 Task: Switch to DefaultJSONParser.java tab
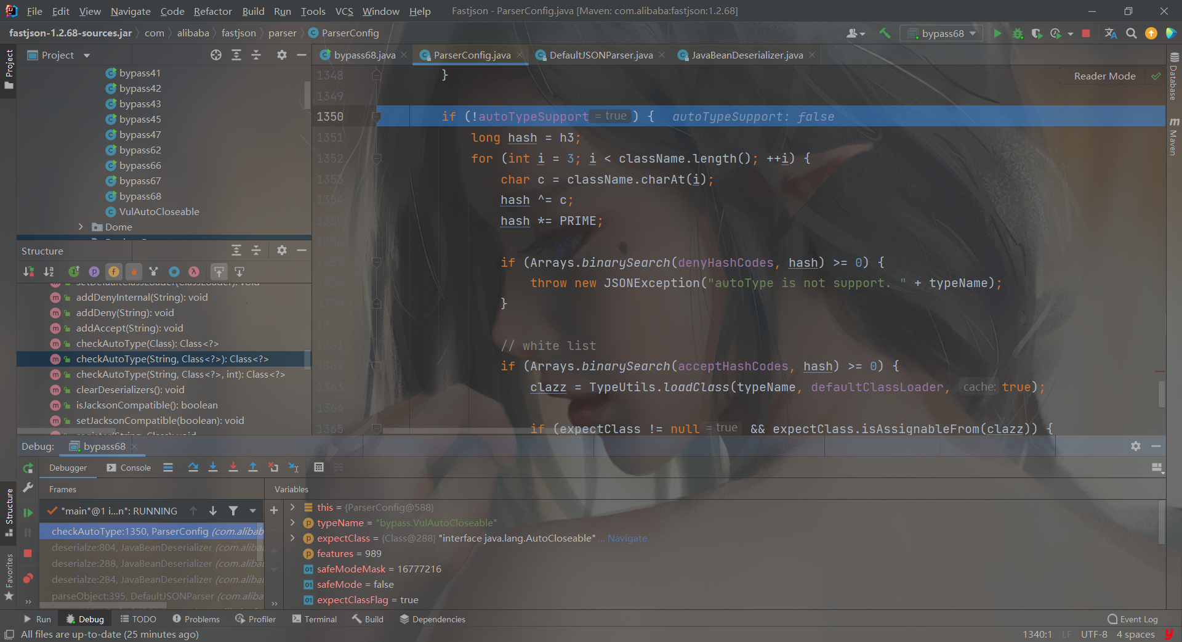pos(601,55)
